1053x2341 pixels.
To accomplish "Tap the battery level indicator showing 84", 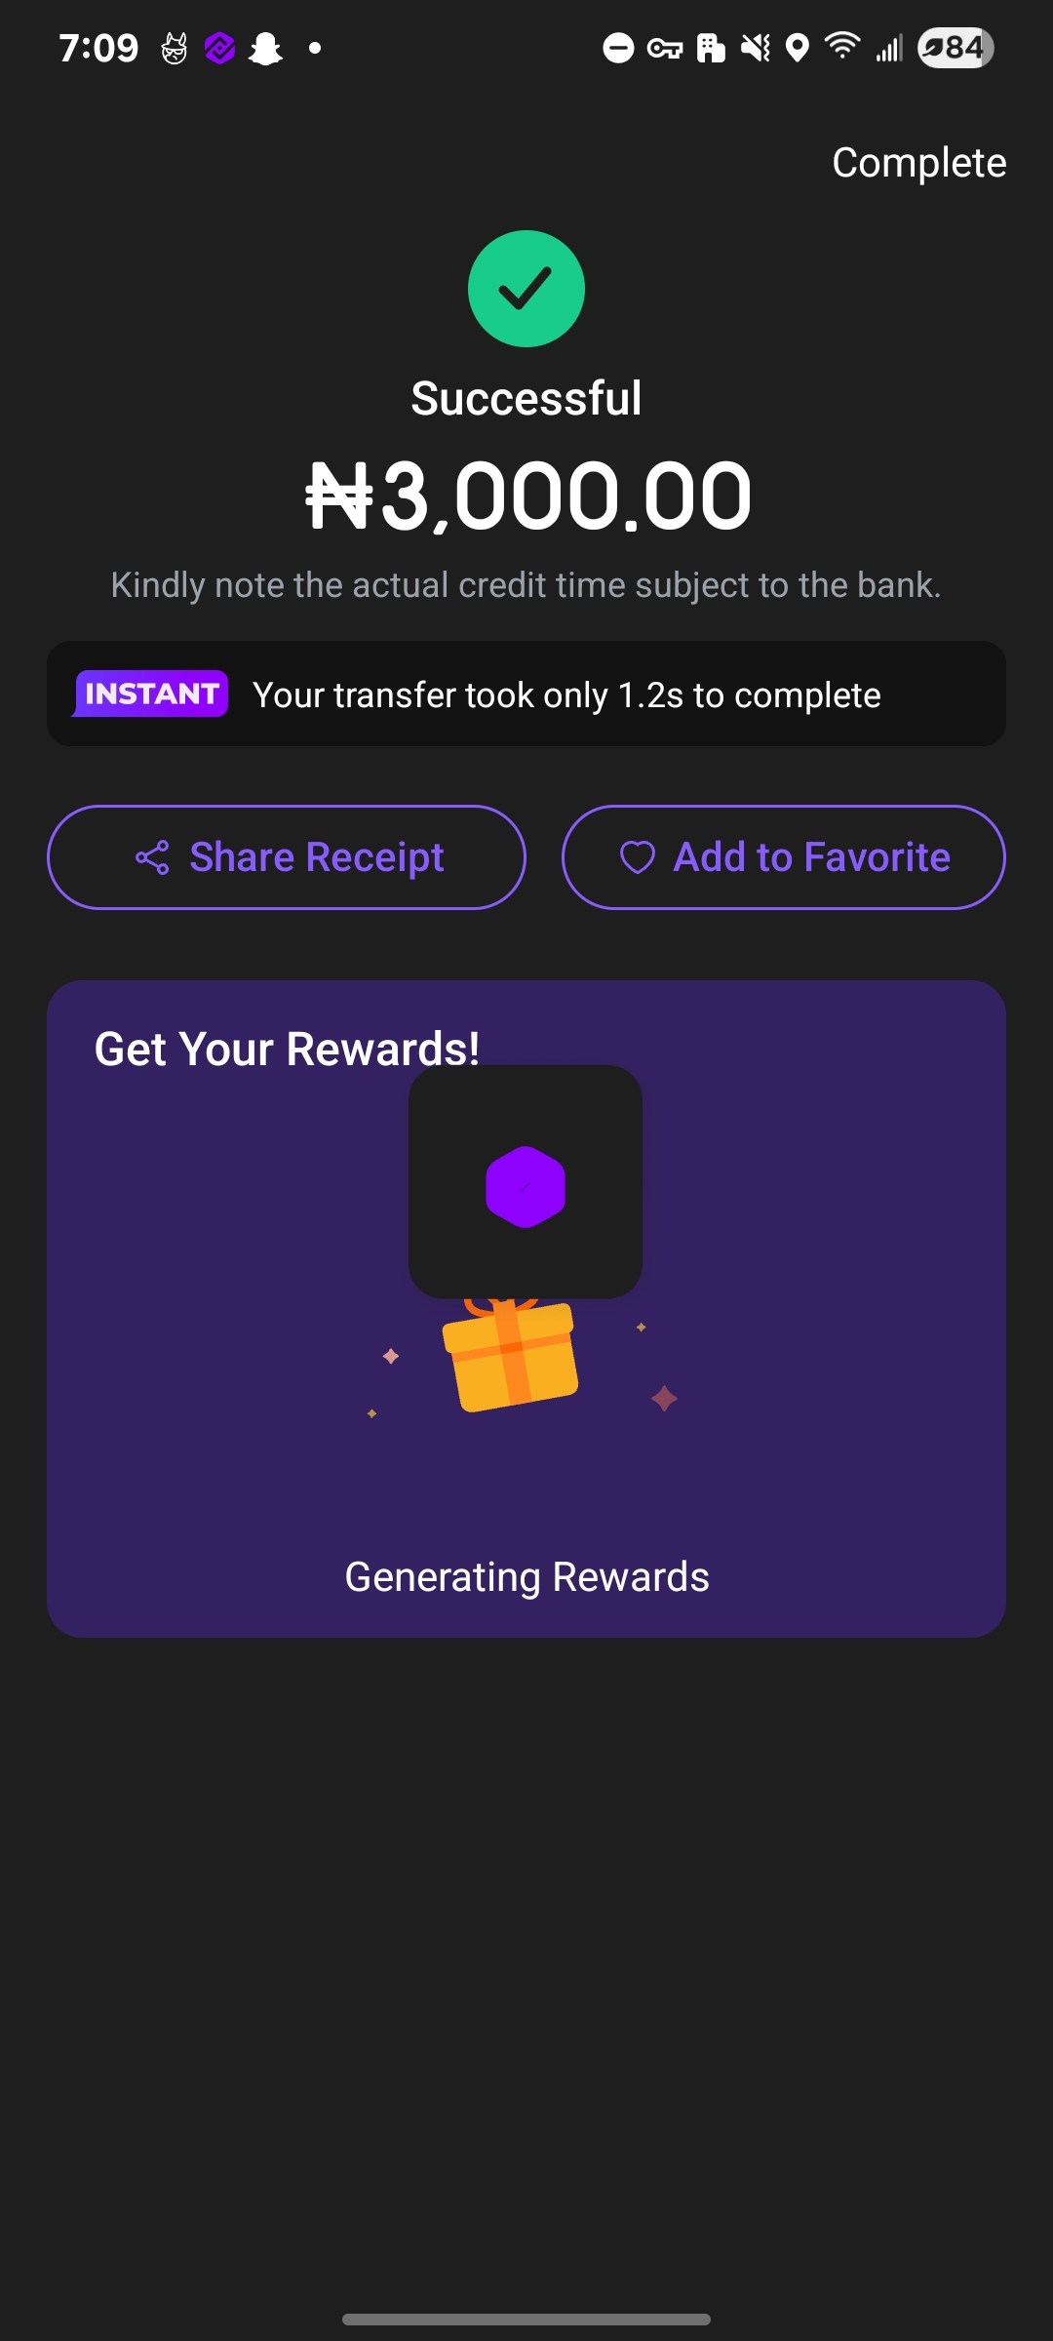I will (x=955, y=48).
